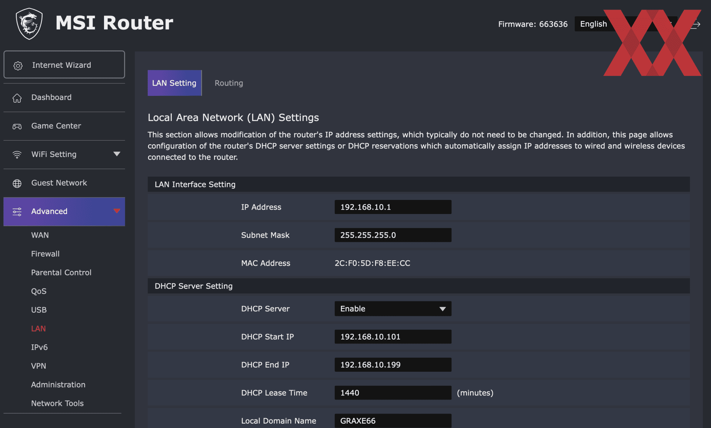
Task: Click the DHCP Server Setting header
Action: pyautogui.click(x=418, y=286)
